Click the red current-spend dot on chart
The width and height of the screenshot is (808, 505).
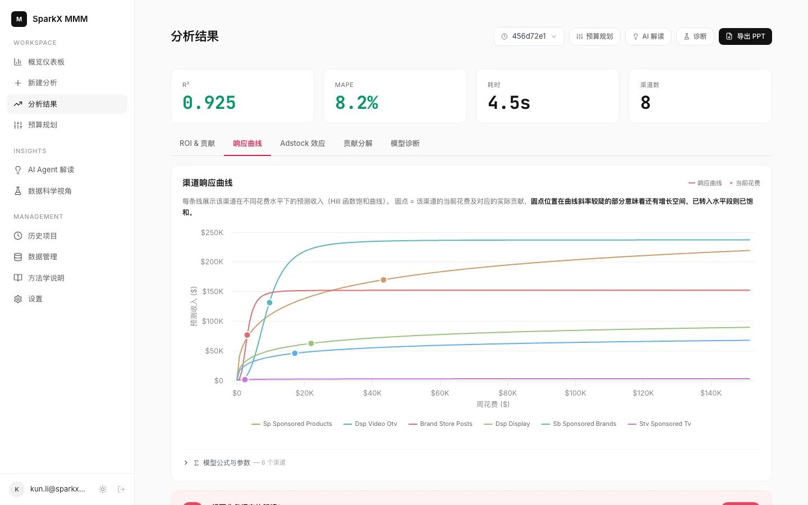click(247, 335)
